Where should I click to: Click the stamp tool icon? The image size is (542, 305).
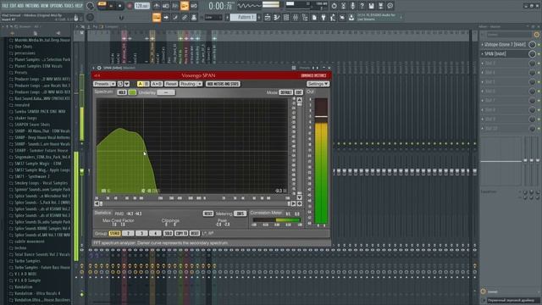(x=194, y=17)
